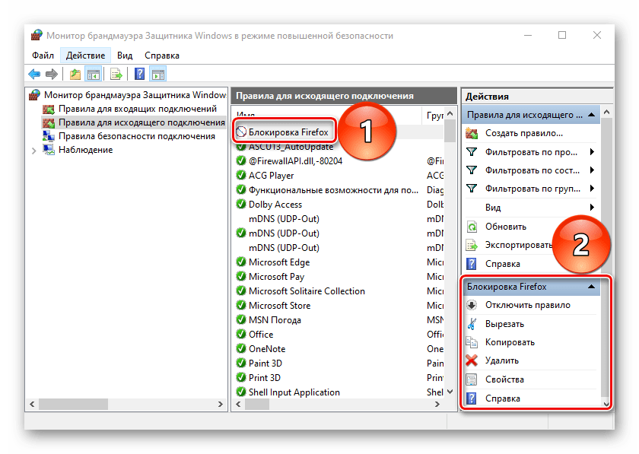Disable the rule via Отключить правило
639x454 pixels.
point(527,305)
